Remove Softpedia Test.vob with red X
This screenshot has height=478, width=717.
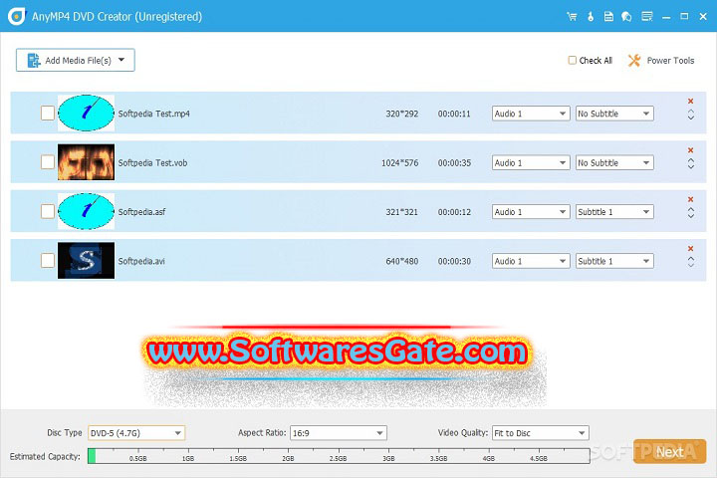coord(690,150)
